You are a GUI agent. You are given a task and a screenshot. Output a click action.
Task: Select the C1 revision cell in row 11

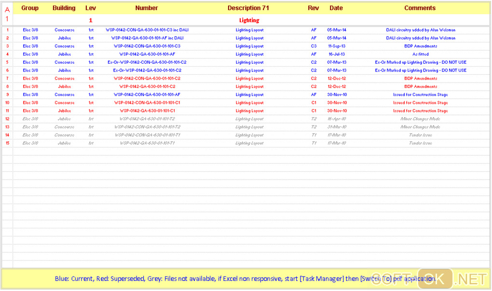pyautogui.click(x=314, y=111)
